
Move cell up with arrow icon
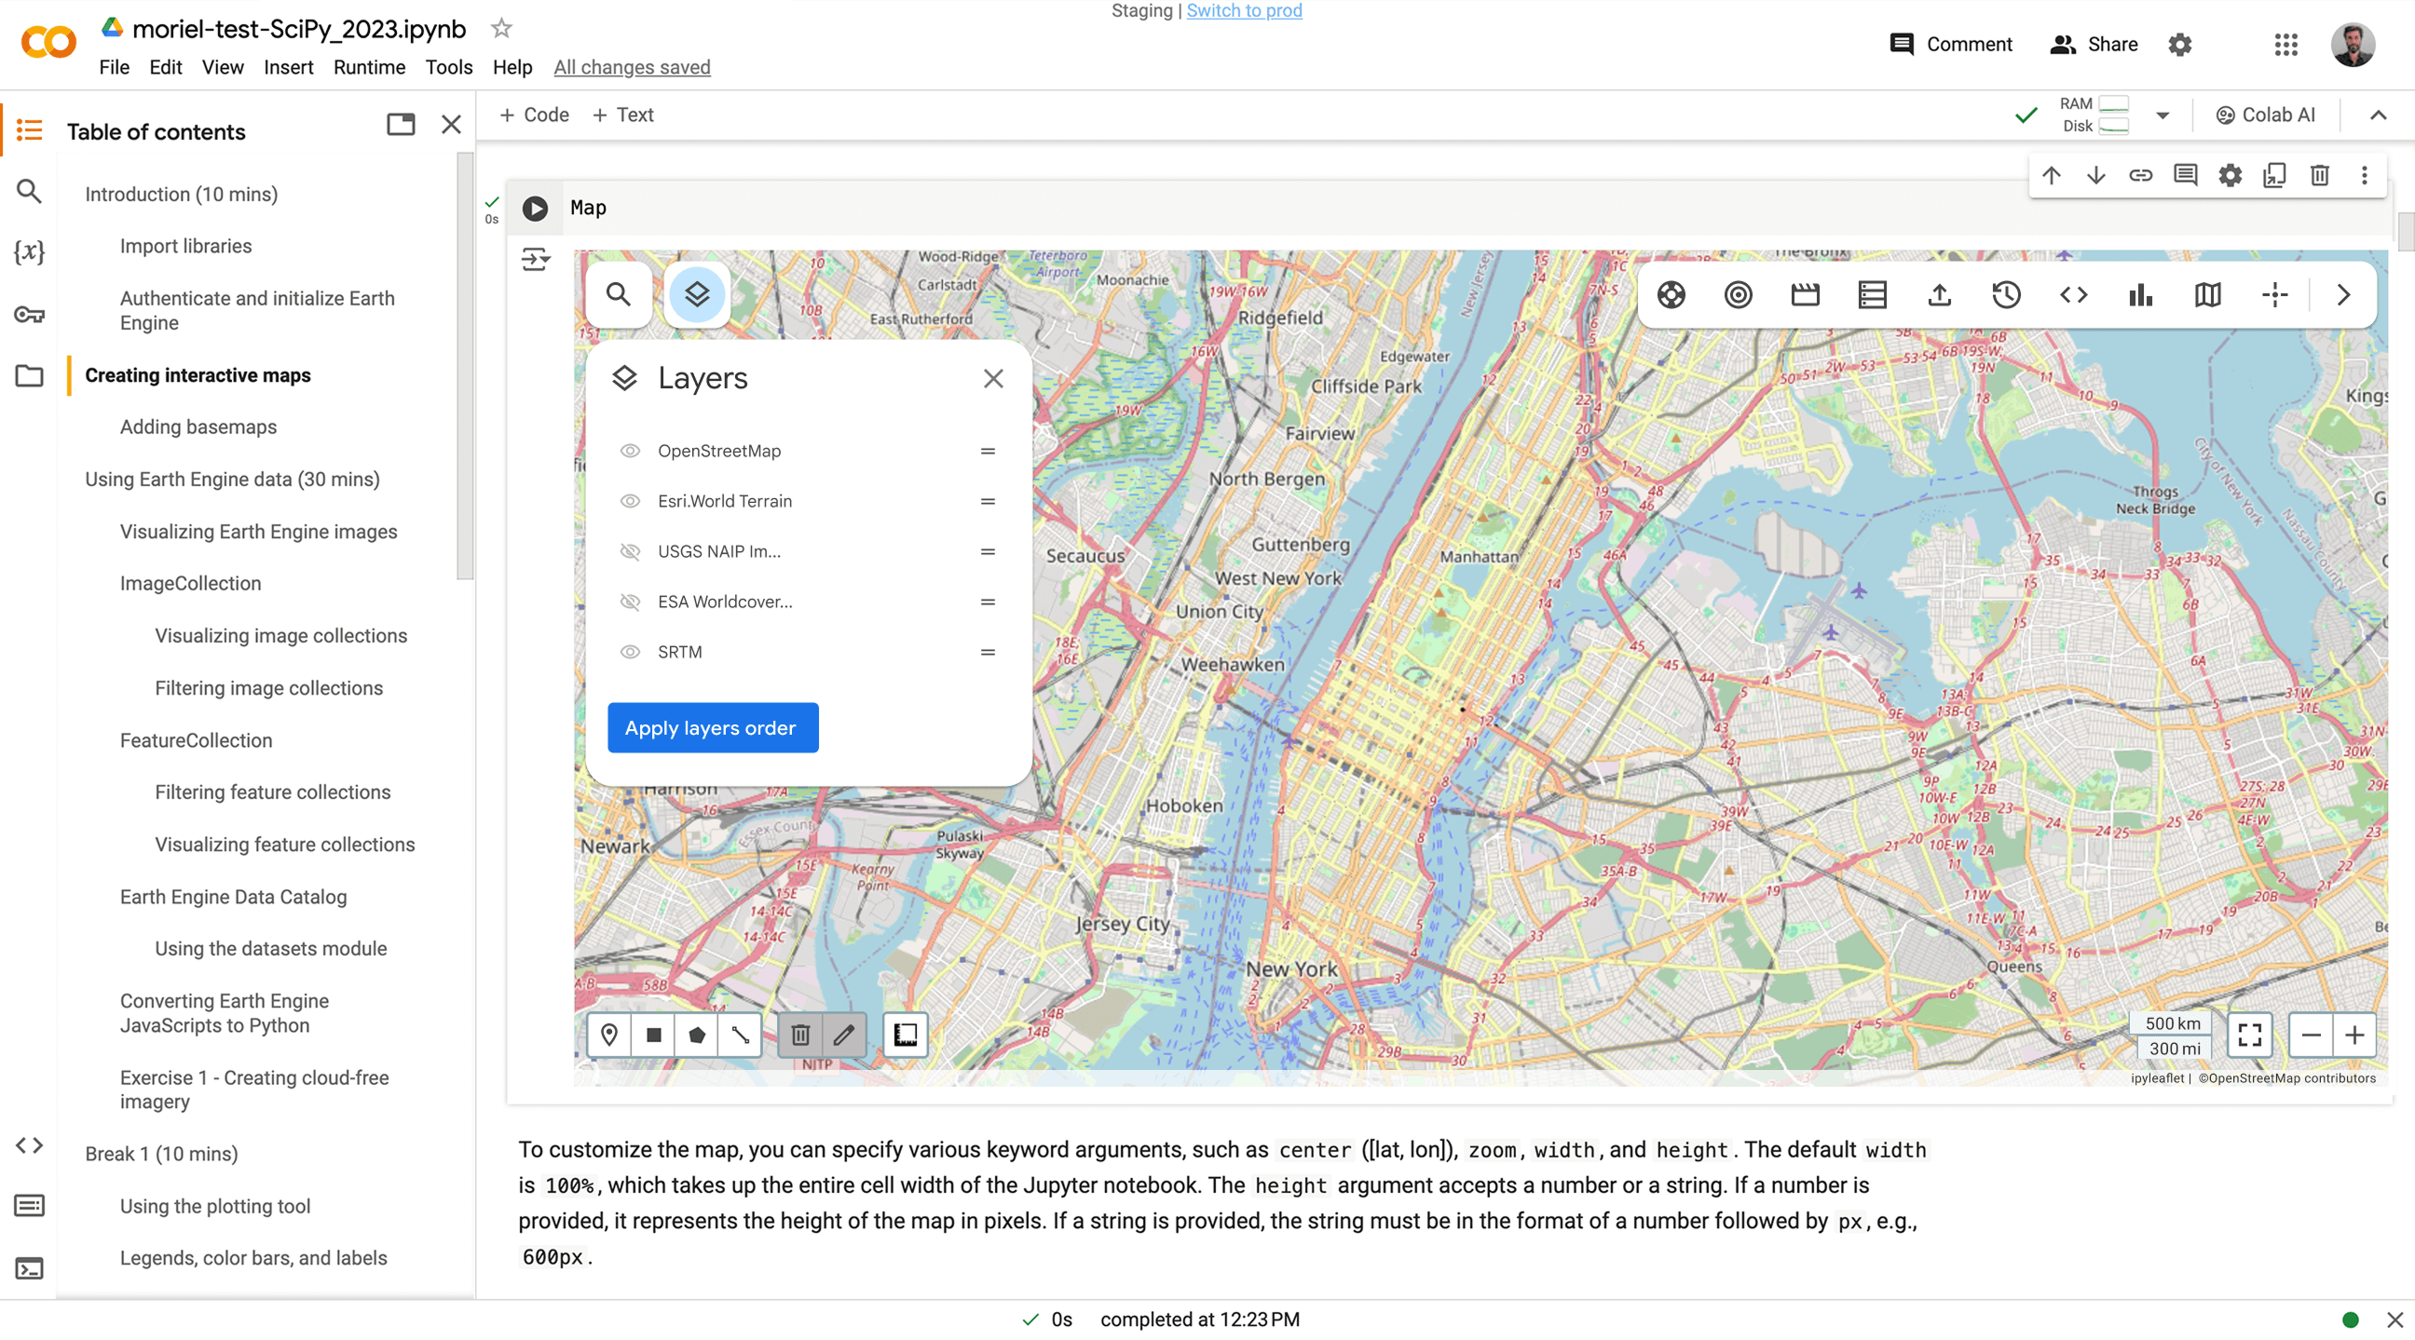(x=2052, y=175)
